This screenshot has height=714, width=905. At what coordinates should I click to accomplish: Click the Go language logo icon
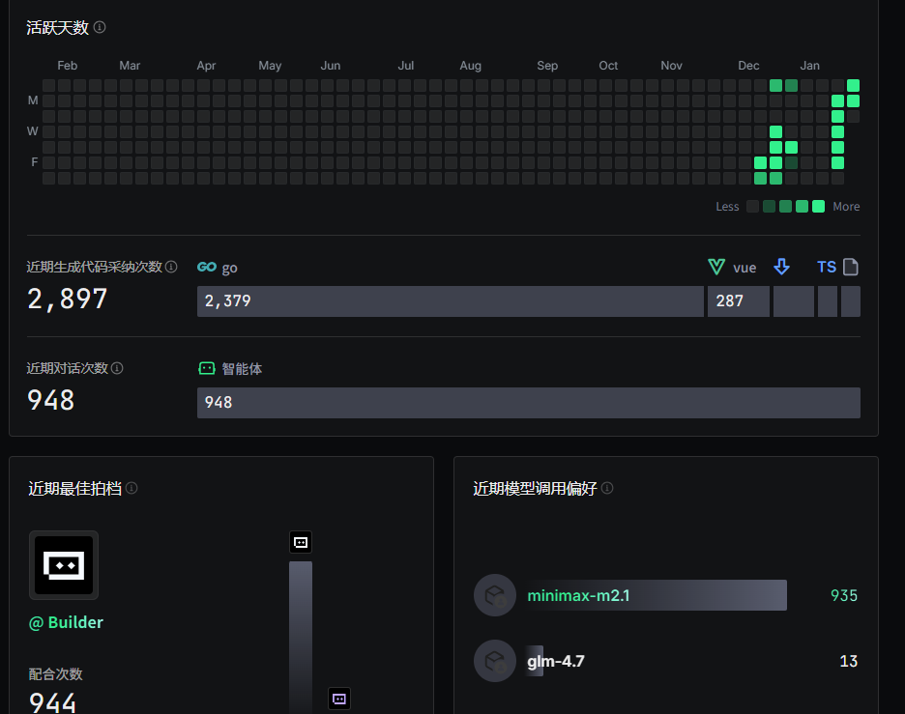pyautogui.click(x=206, y=268)
